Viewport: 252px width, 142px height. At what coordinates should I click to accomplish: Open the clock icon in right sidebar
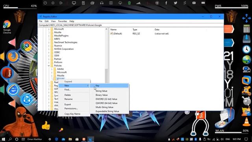click(246, 49)
